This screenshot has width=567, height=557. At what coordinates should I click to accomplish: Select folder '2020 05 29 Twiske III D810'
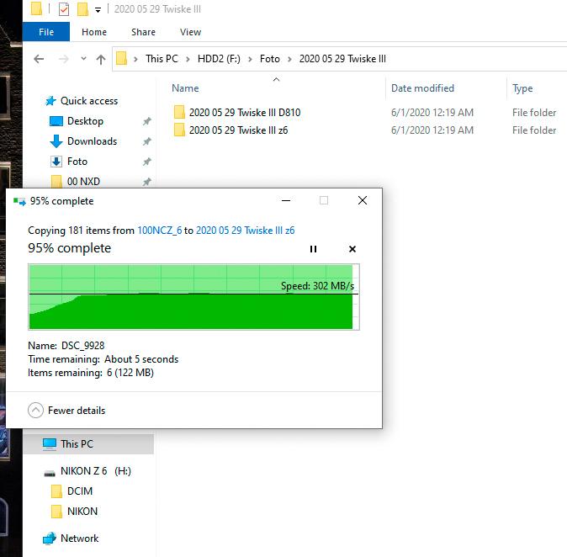tap(245, 113)
